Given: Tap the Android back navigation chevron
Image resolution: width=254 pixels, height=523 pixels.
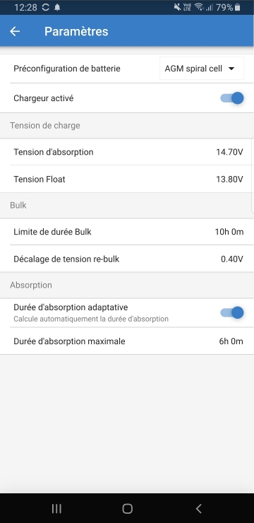Looking at the screenshot, I should (x=198, y=508).
